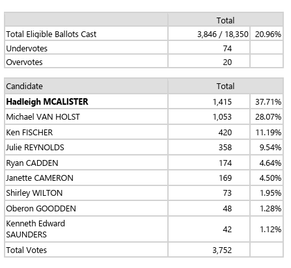Click the Michael VAN HOLST row name
Image resolution: width=291 pixels, height=268 pixels.
(x=43, y=117)
